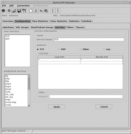The width and height of the screenshot is (131, 134).
Task: Open the URL Groups sub-tab
Action: [x=22, y=27]
